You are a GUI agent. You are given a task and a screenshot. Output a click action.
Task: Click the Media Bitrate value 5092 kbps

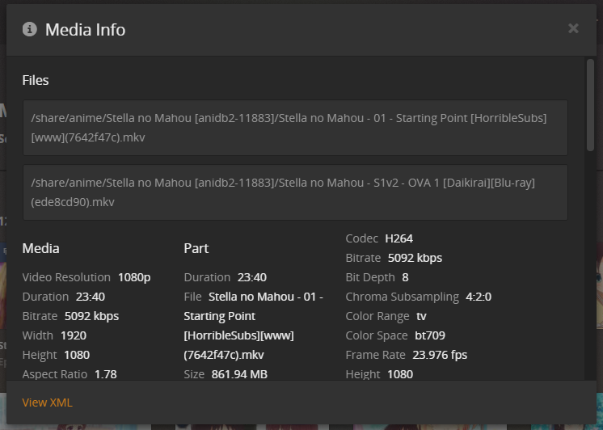click(91, 316)
